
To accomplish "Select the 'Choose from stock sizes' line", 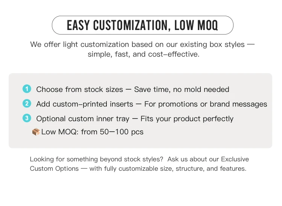I will pyautogui.click(x=133, y=89).
